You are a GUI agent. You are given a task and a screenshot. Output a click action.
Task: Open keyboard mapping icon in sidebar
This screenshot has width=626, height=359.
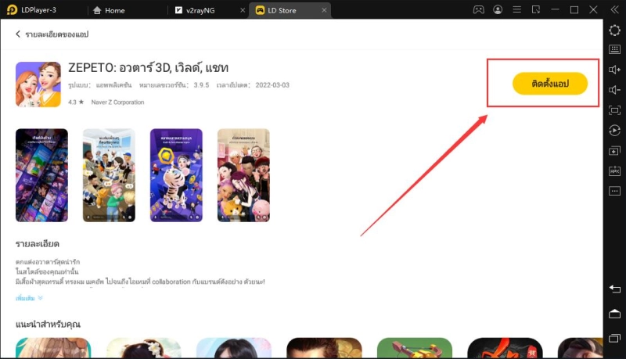[x=614, y=49]
